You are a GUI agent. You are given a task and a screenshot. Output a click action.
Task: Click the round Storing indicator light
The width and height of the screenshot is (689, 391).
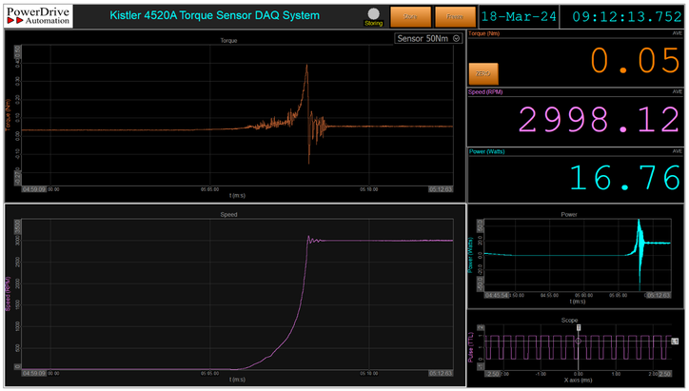pos(373,13)
